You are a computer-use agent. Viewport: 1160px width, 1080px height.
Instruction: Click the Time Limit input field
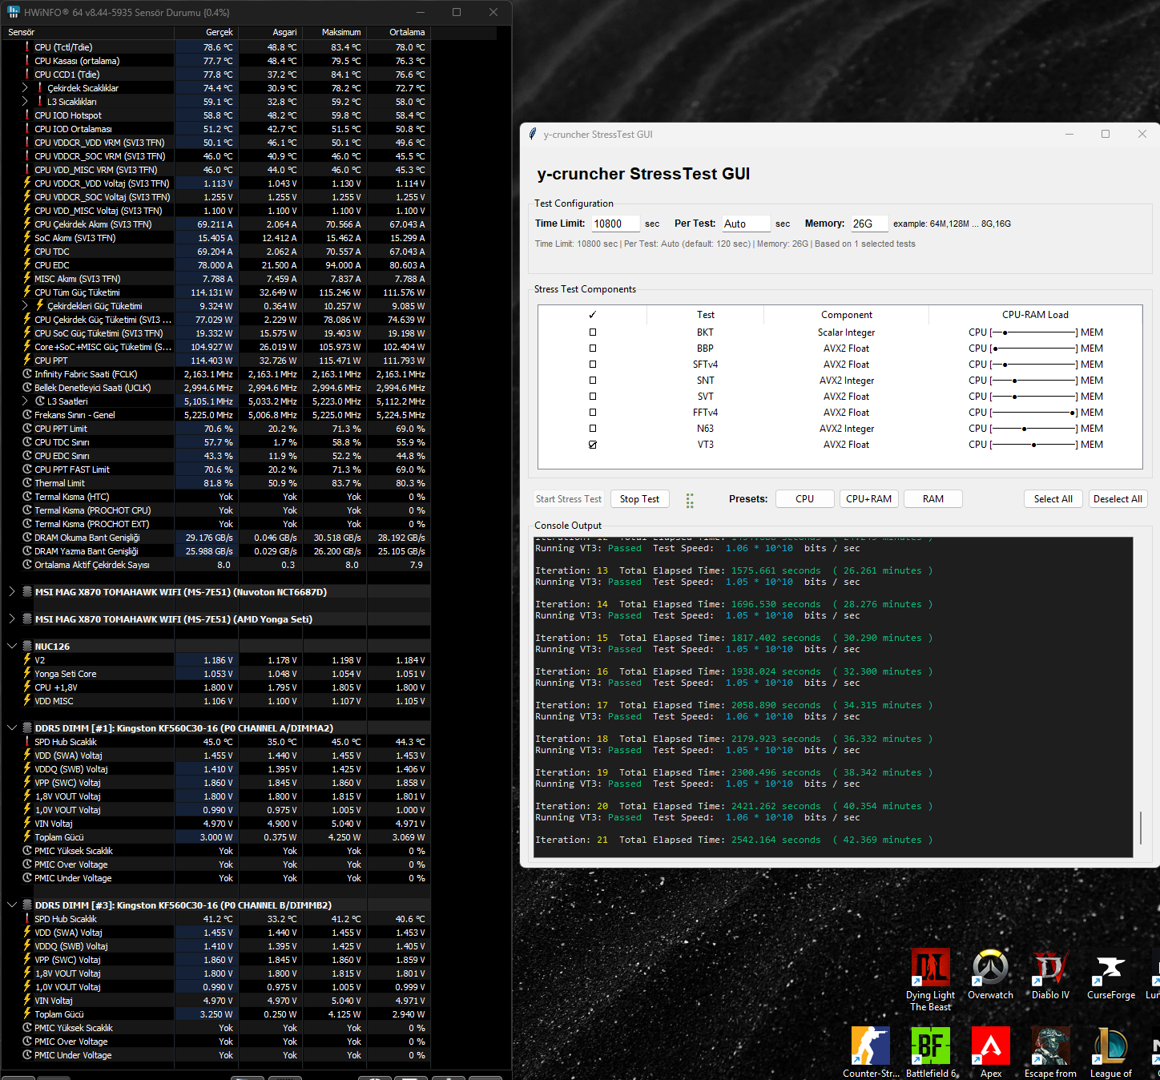[x=615, y=224]
